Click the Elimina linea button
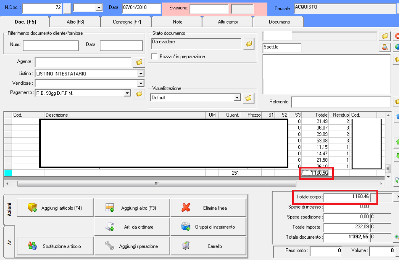399x260 pixels. [208, 208]
